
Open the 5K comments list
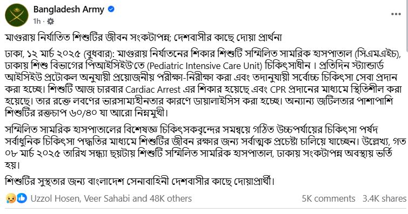click(329, 199)
